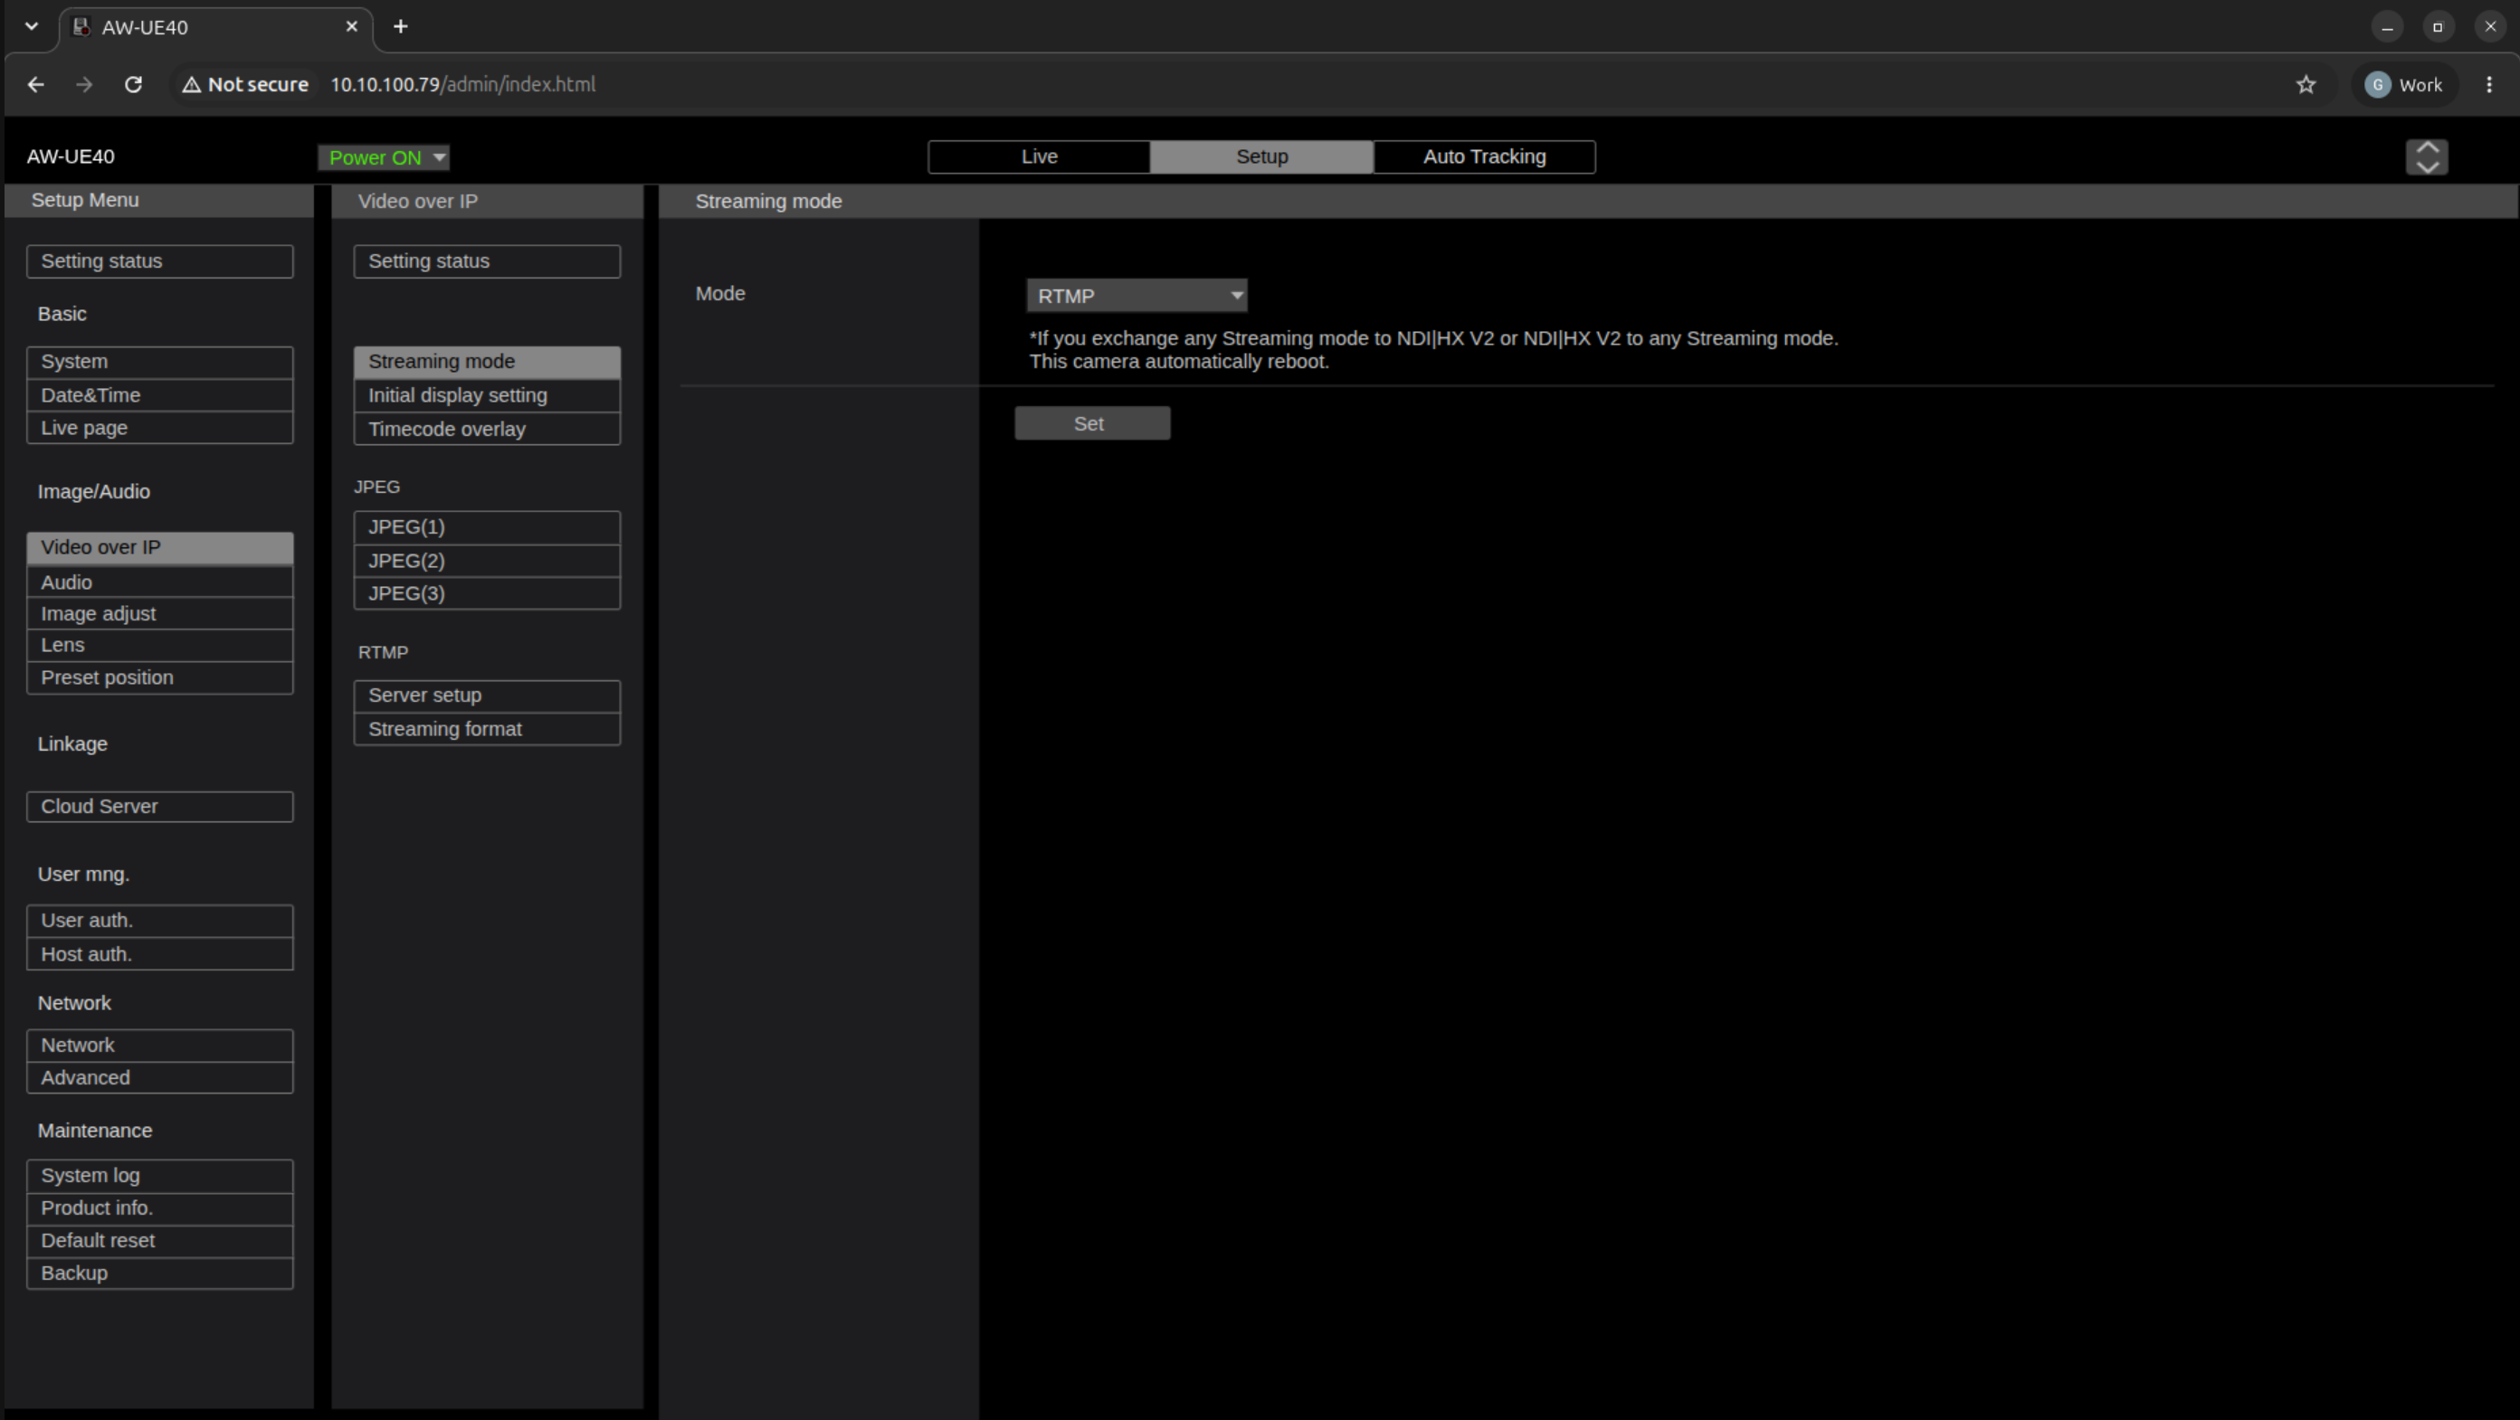The height and width of the screenshot is (1420, 2520).
Task: Open the tab search dropdown arrow
Action: pyautogui.click(x=32, y=26)
